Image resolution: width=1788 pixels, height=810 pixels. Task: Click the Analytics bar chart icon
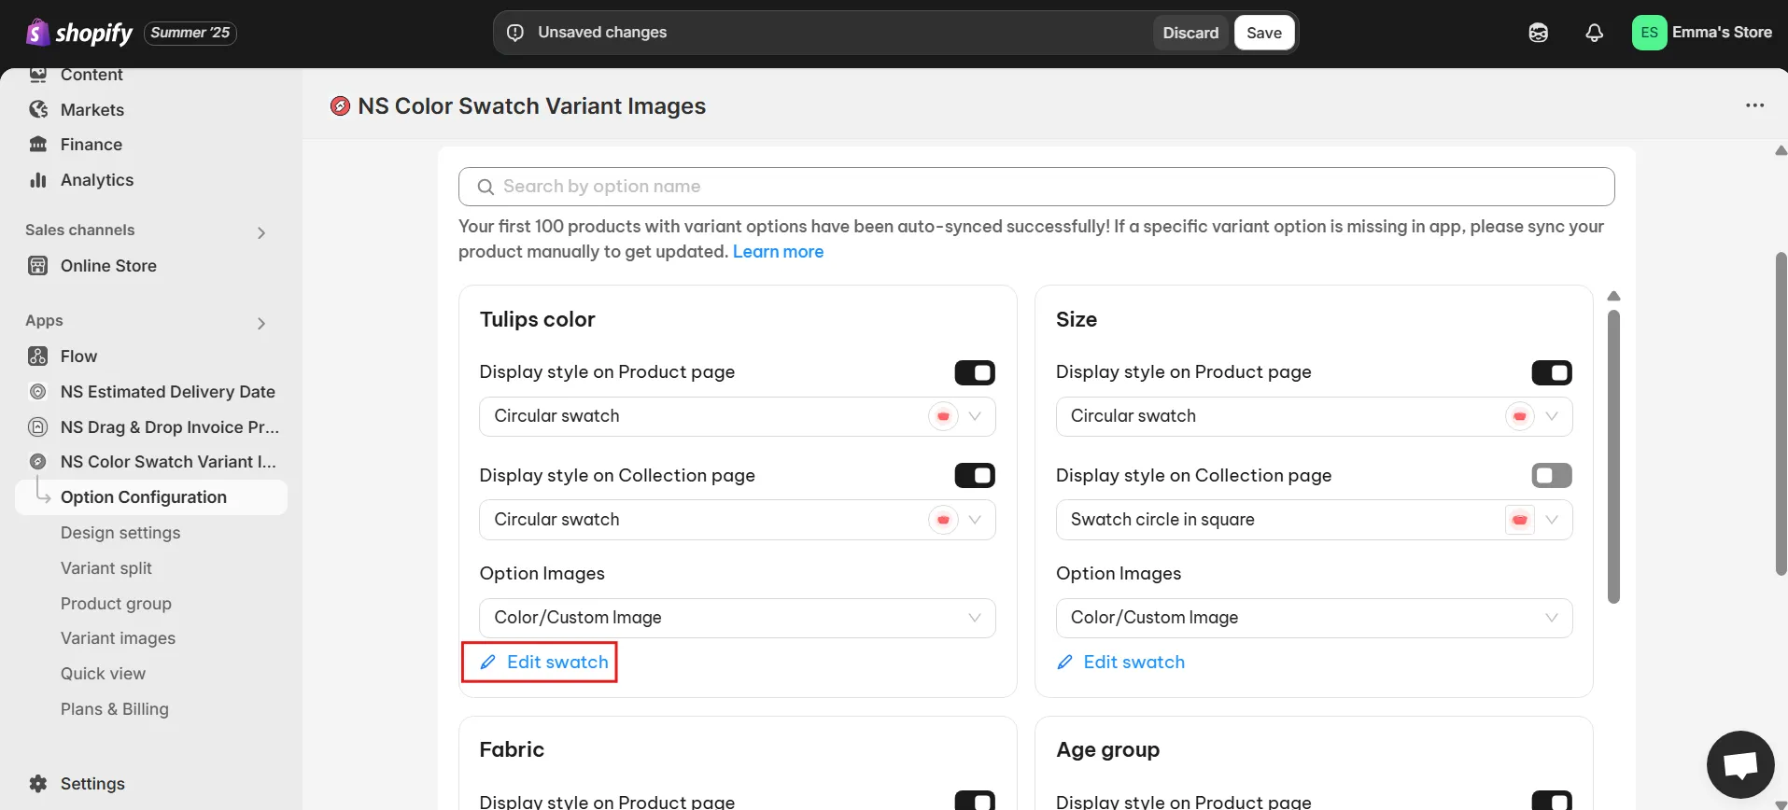point(38,180)
